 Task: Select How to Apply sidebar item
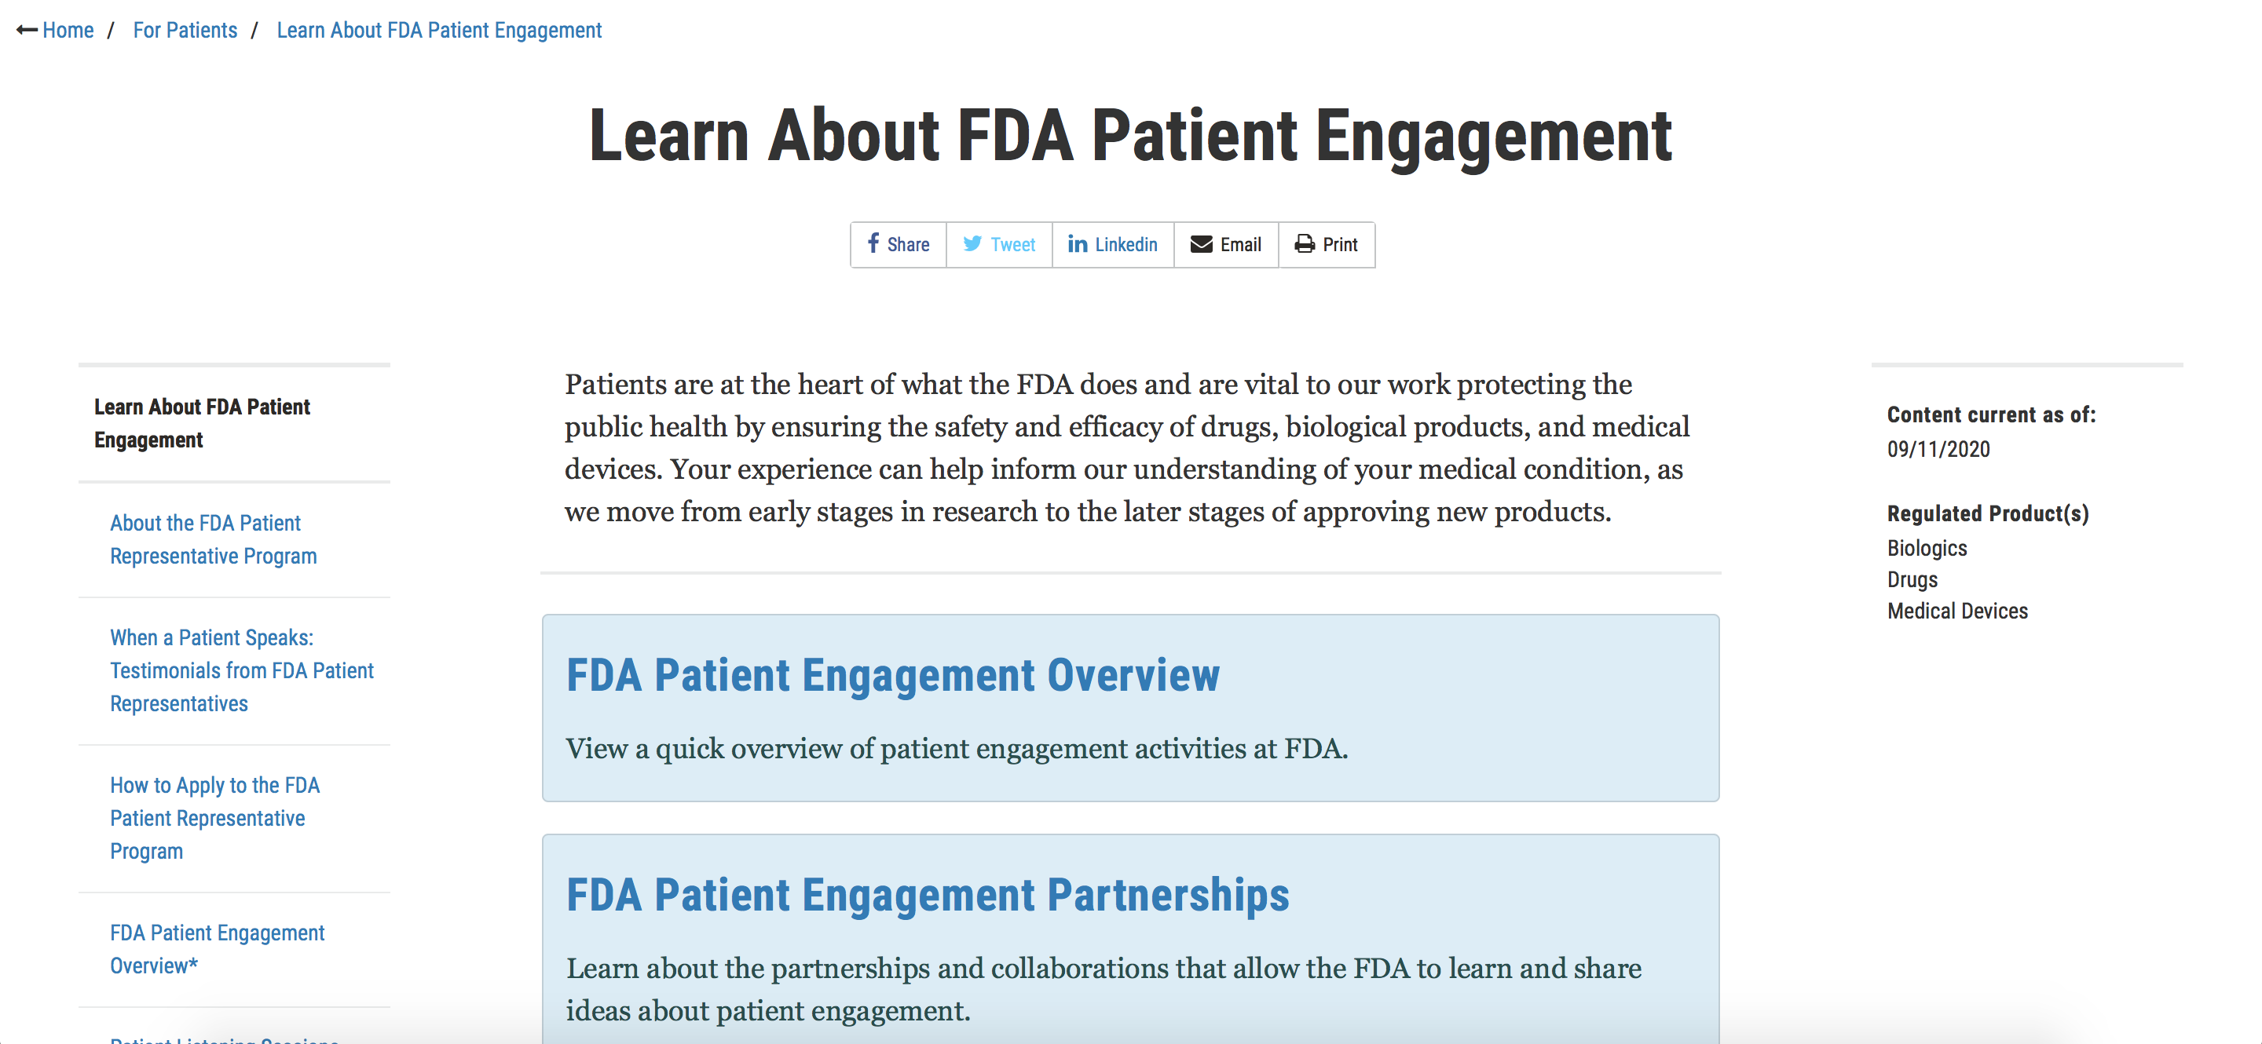click(214, 818)
